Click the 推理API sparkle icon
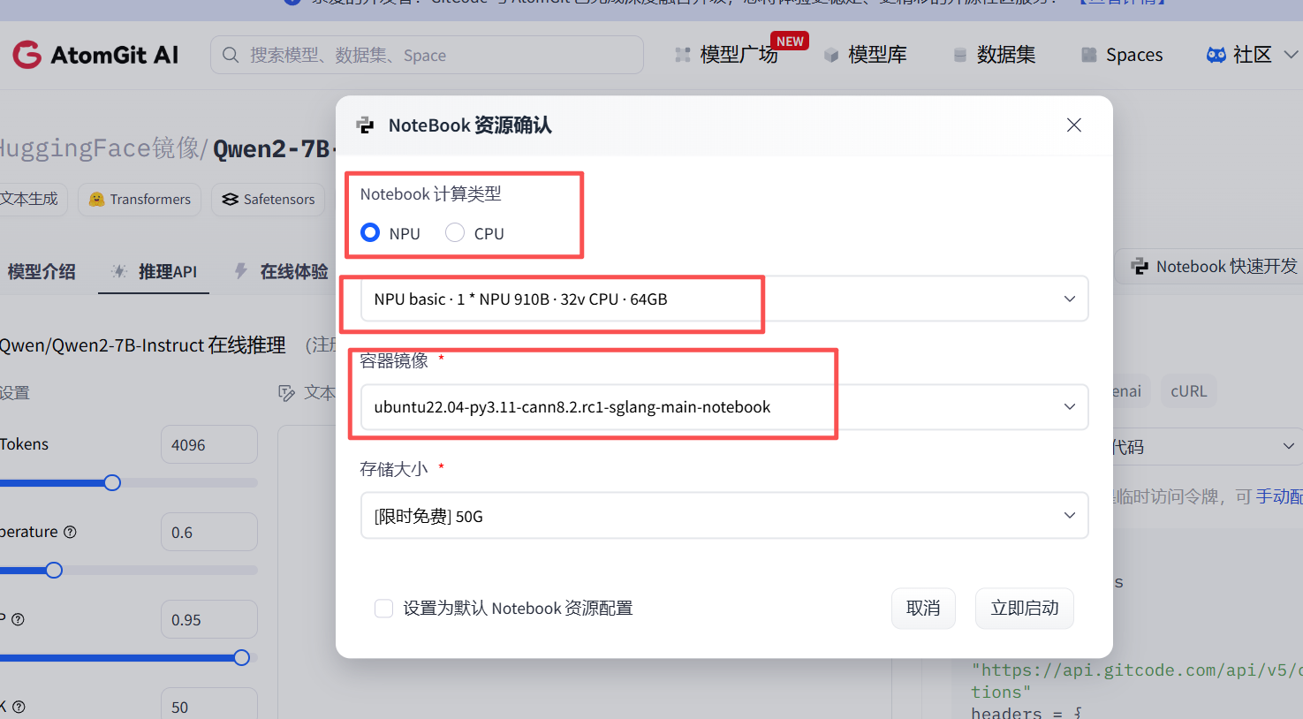The image size is (1303, 719). [119, 271]
